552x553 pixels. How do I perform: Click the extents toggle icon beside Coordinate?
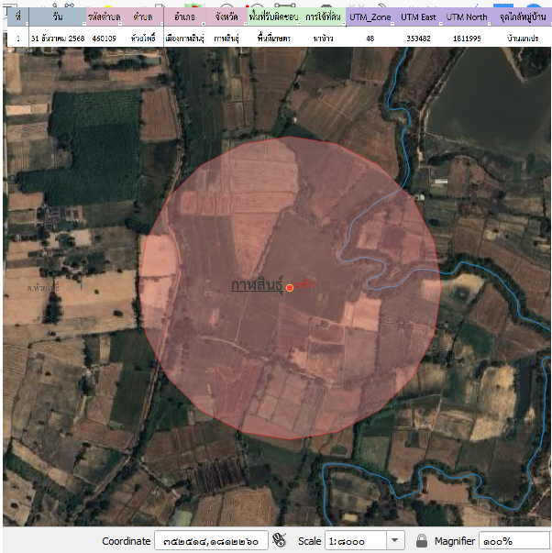280,540
